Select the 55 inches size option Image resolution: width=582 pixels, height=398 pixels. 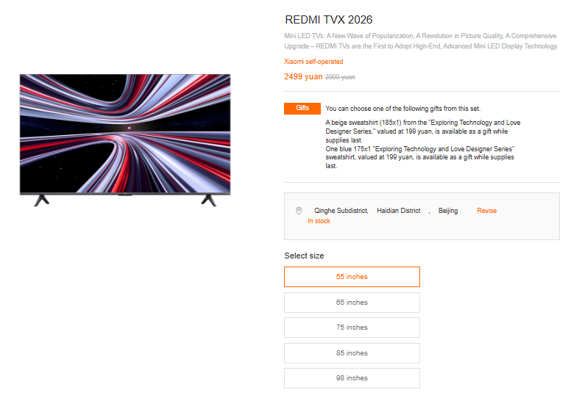[352, 277]
